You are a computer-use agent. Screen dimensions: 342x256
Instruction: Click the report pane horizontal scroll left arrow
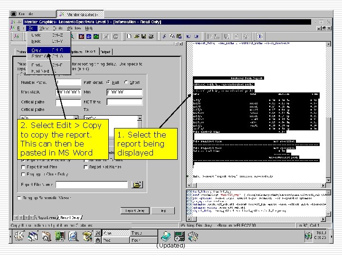click(190, 185)
